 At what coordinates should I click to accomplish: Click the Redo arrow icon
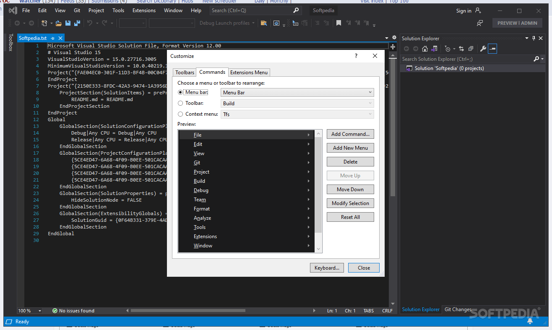[x=104, y=23]
